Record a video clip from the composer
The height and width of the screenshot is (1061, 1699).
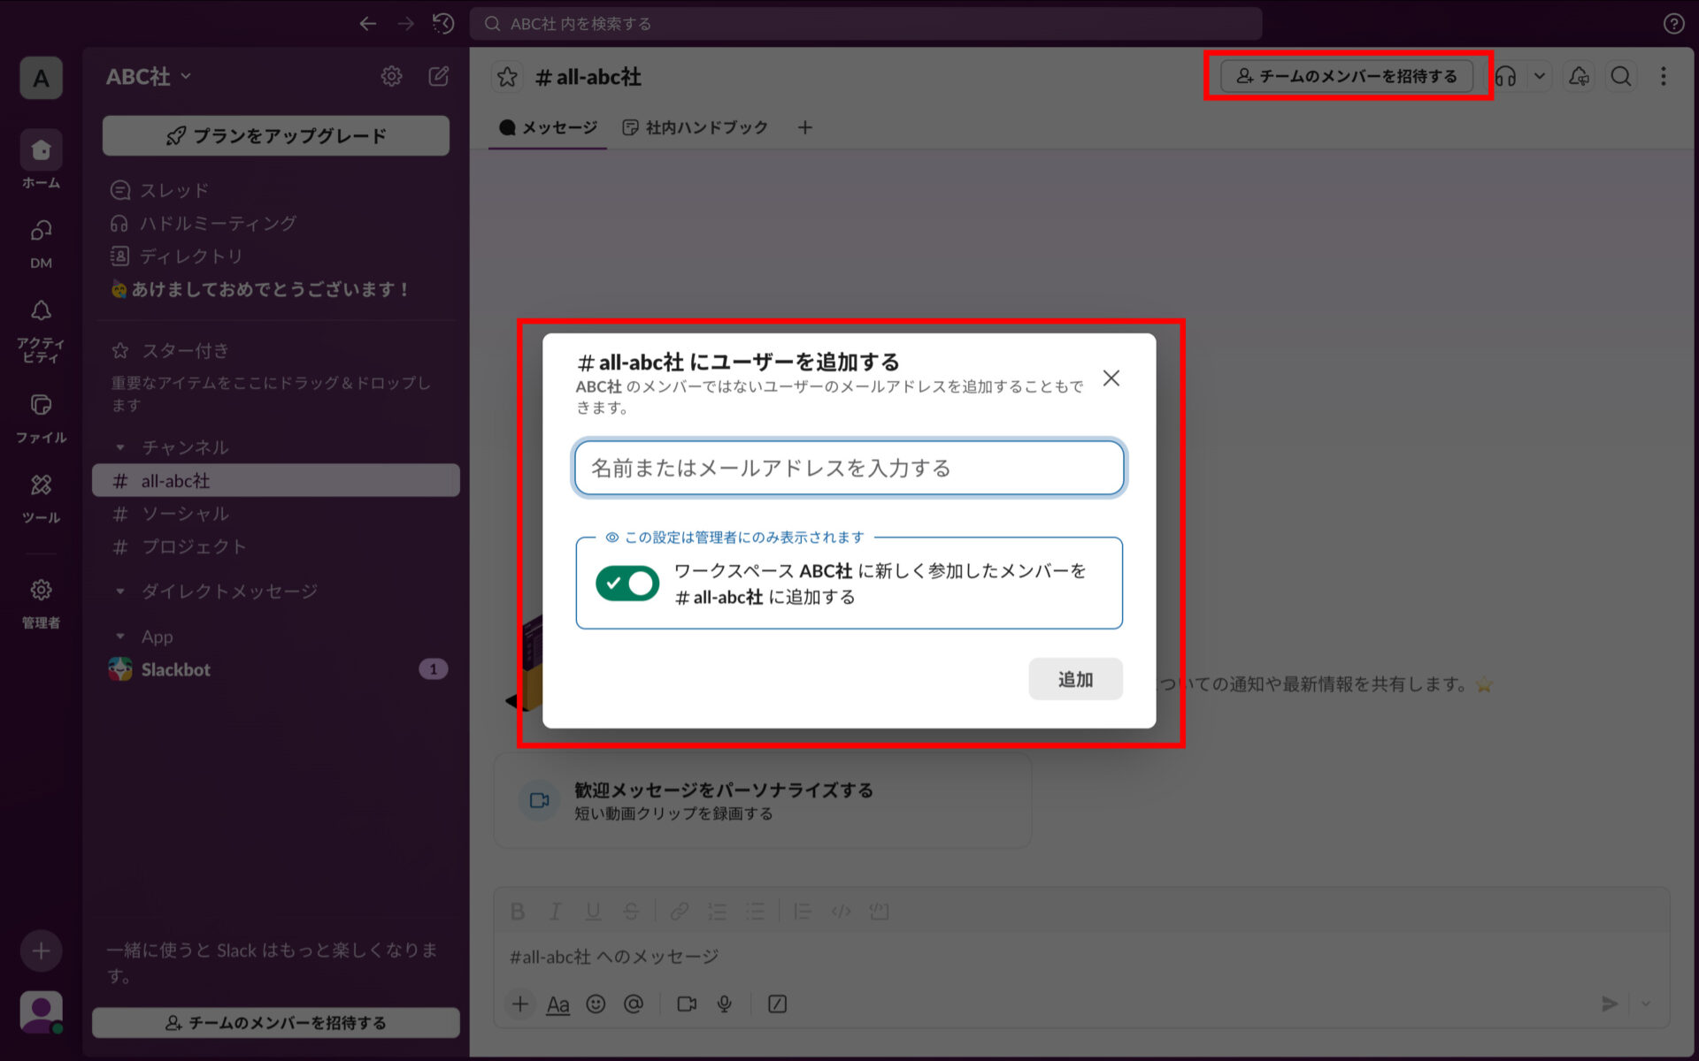coord(687,1004)
